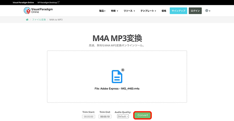Open the Audio Quality Default dropdown
Viewport: 234px width, 121px height.
pos(123,116)
